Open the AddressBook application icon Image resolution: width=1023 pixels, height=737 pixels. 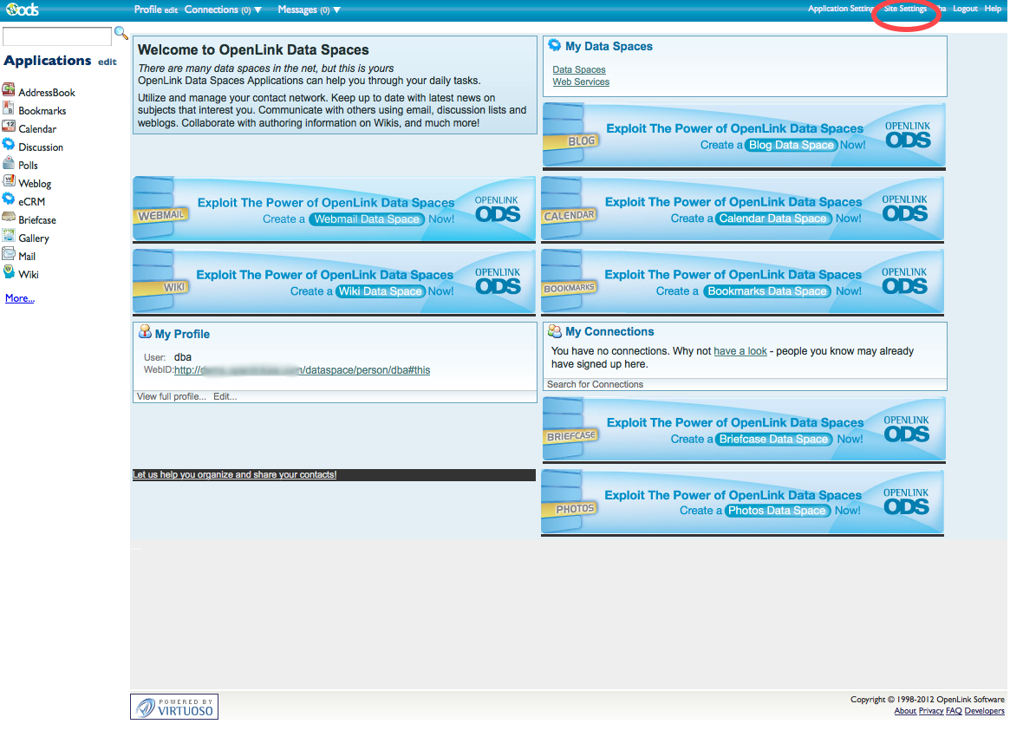tap(9, 90)
